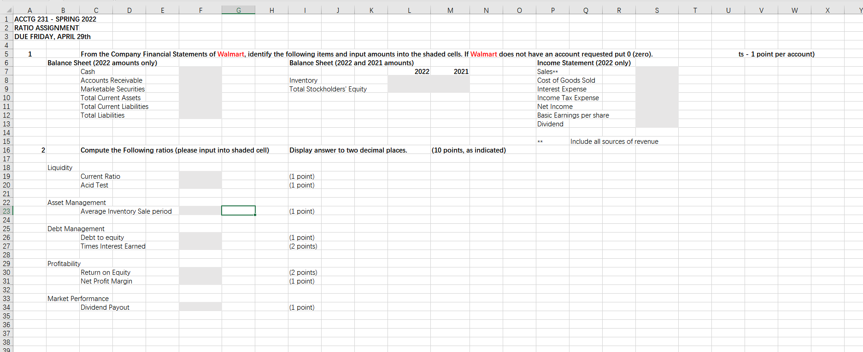Click '(2 points)' next to Times Interest Earned

303,246
